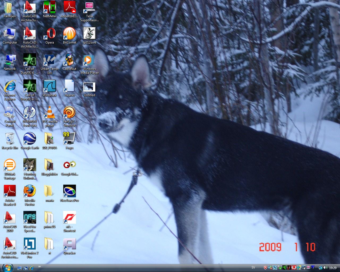Open the Recycle Bin
This screenshot has height=272, width=340.
(10, 139)
